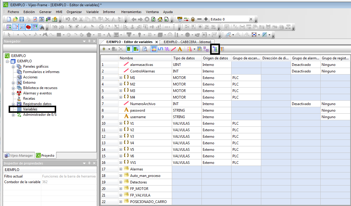
Task: Click the grid display icon
Action: pos(265,35)
